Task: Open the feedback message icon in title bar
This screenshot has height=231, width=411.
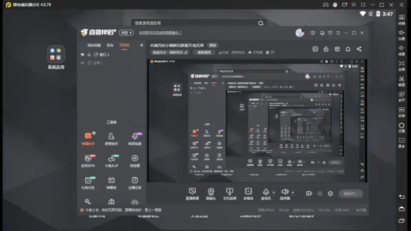Action: click(x=313, y=33)
